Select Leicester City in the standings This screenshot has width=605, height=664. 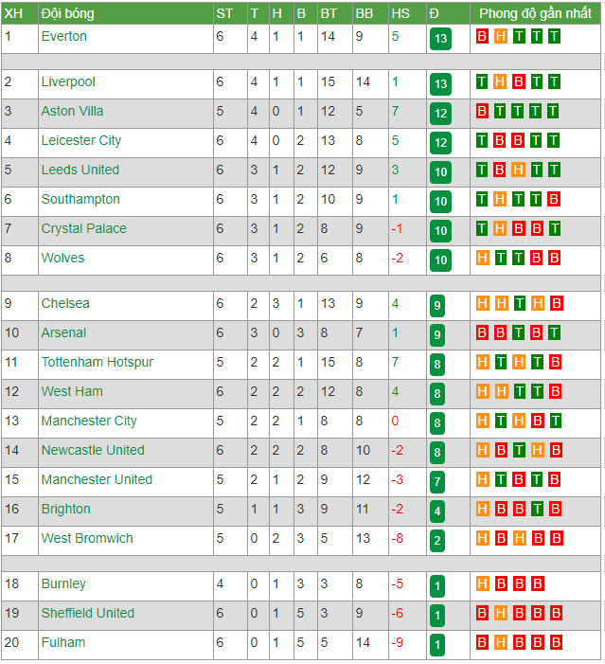81,140
